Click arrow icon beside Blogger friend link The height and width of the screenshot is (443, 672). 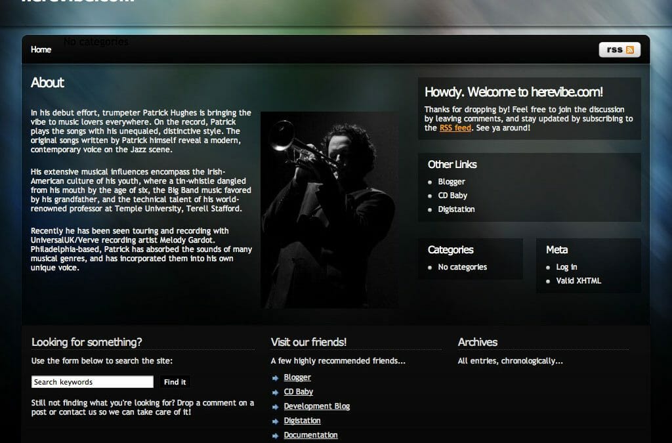(x=276, y=378)
